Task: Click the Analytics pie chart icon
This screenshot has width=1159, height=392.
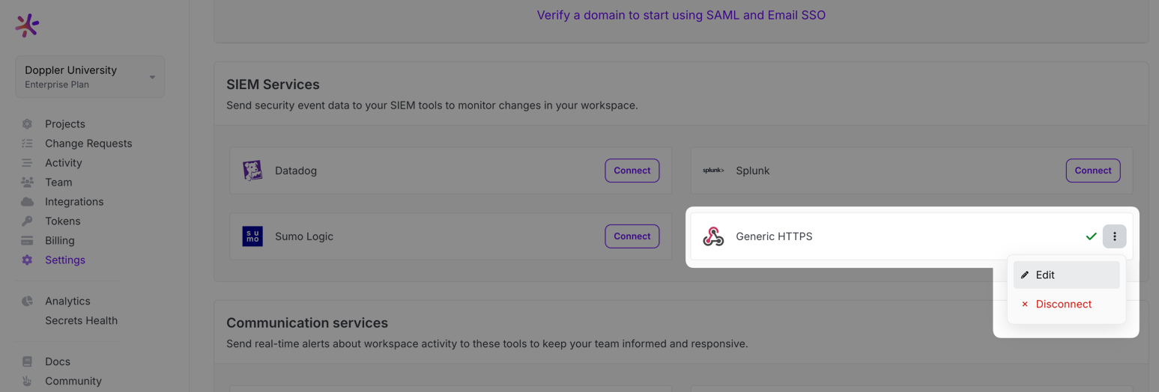Action: pos(27,301)
